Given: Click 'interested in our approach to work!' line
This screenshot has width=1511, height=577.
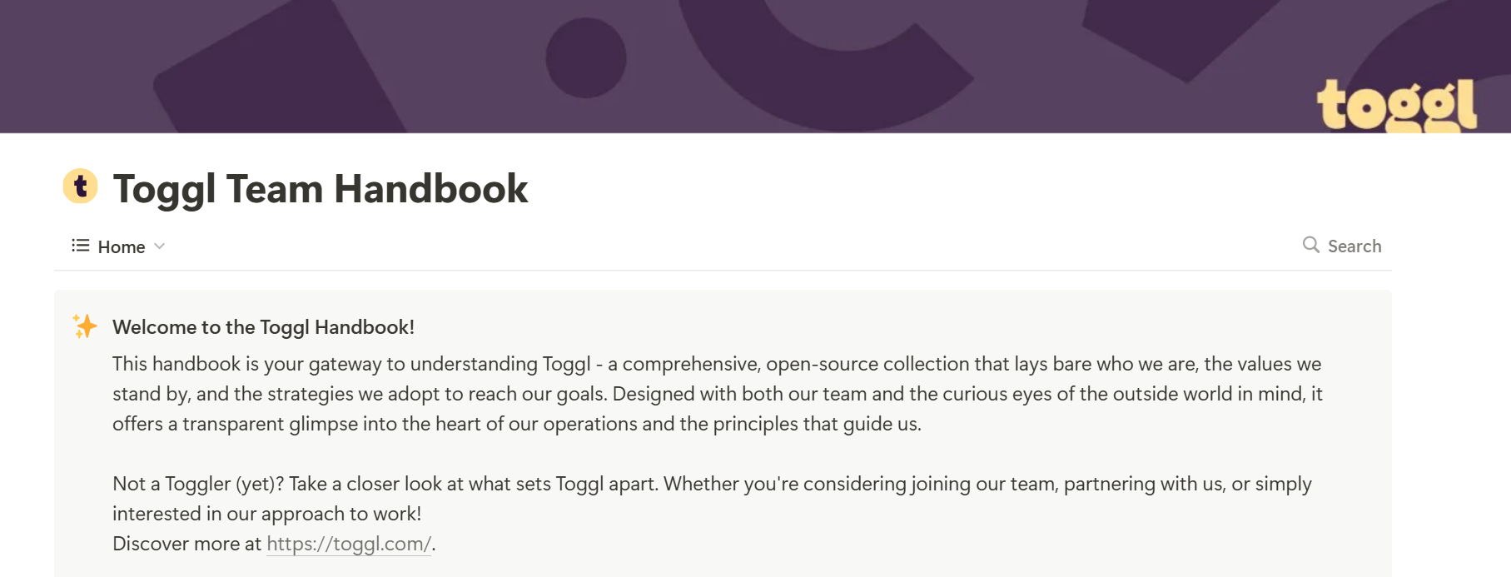Looking at the screenshot, I should pyautogui.click(x=266, y=515).
